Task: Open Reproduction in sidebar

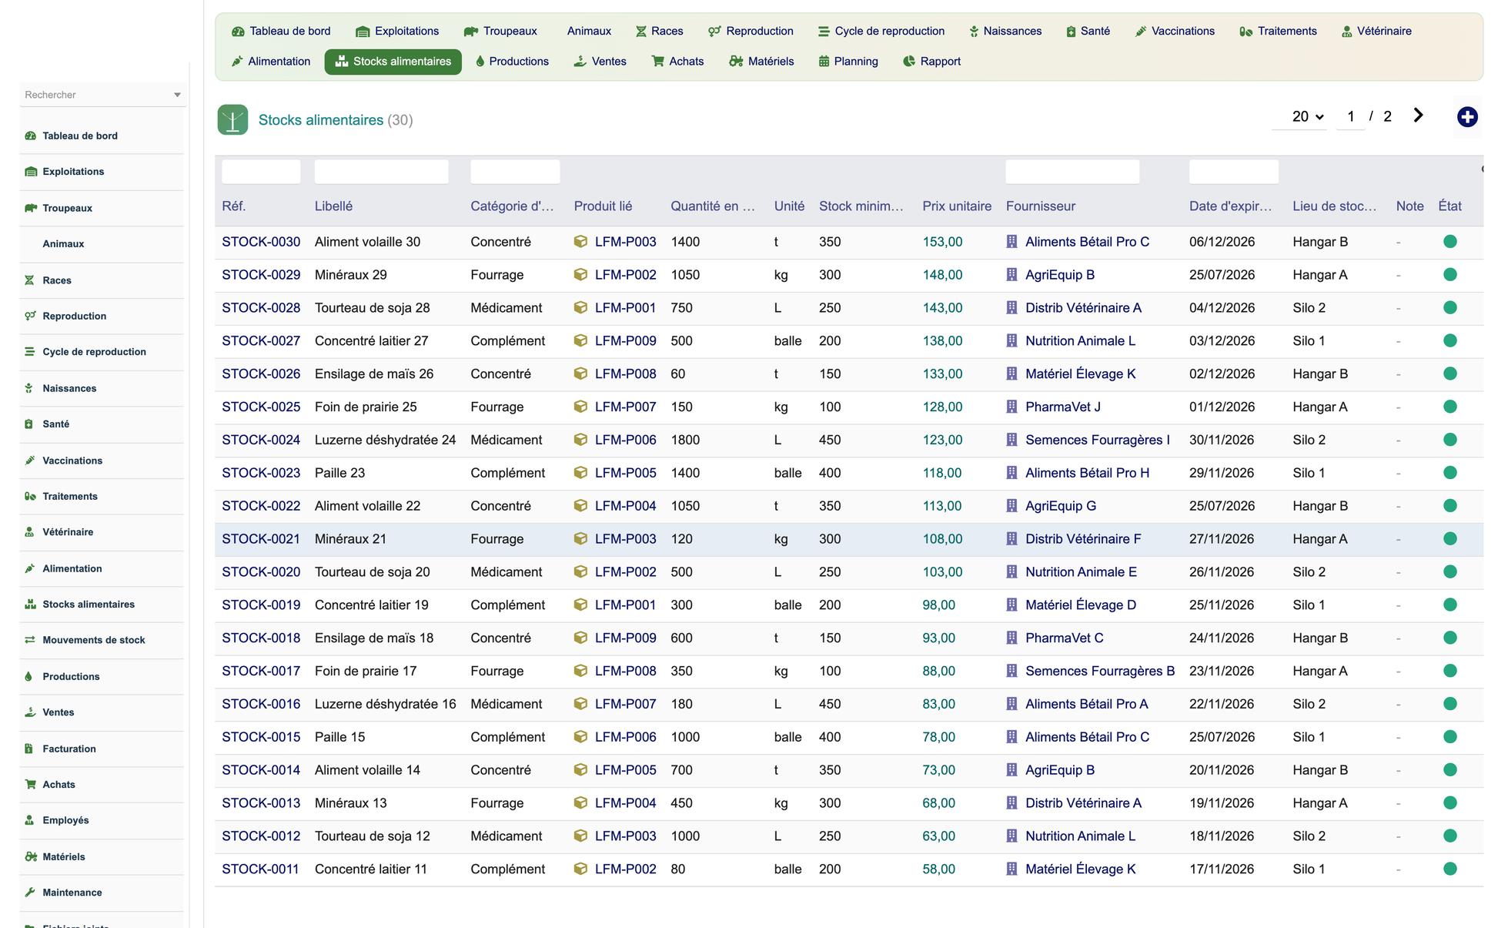Action: 74,316
